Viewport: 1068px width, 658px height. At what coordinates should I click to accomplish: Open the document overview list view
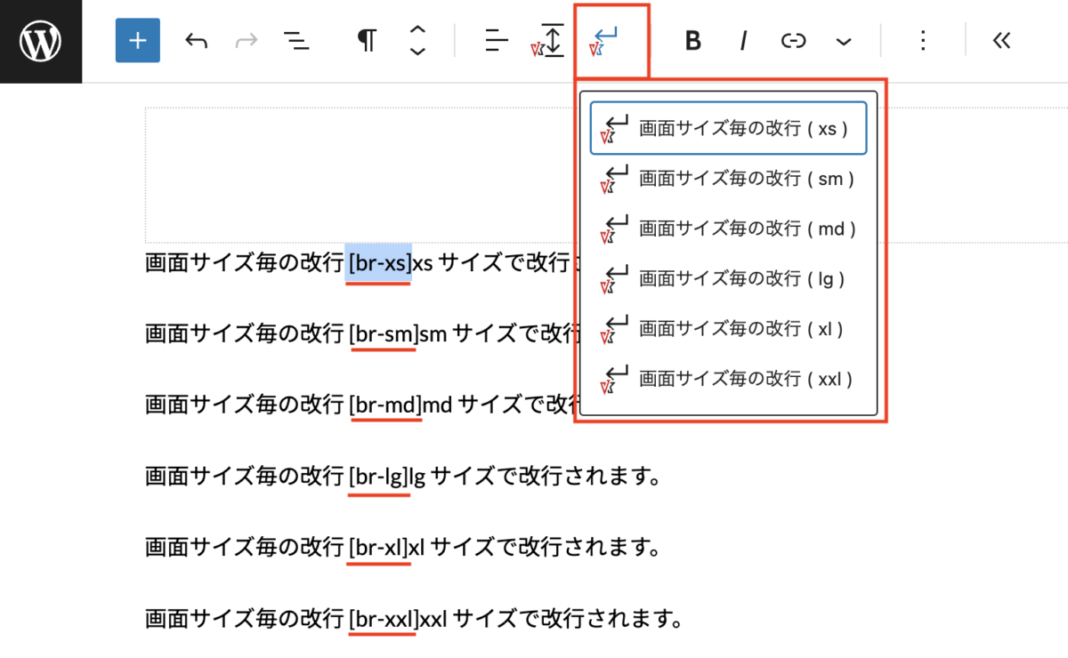pyautogui.click(x=296, y=41)
